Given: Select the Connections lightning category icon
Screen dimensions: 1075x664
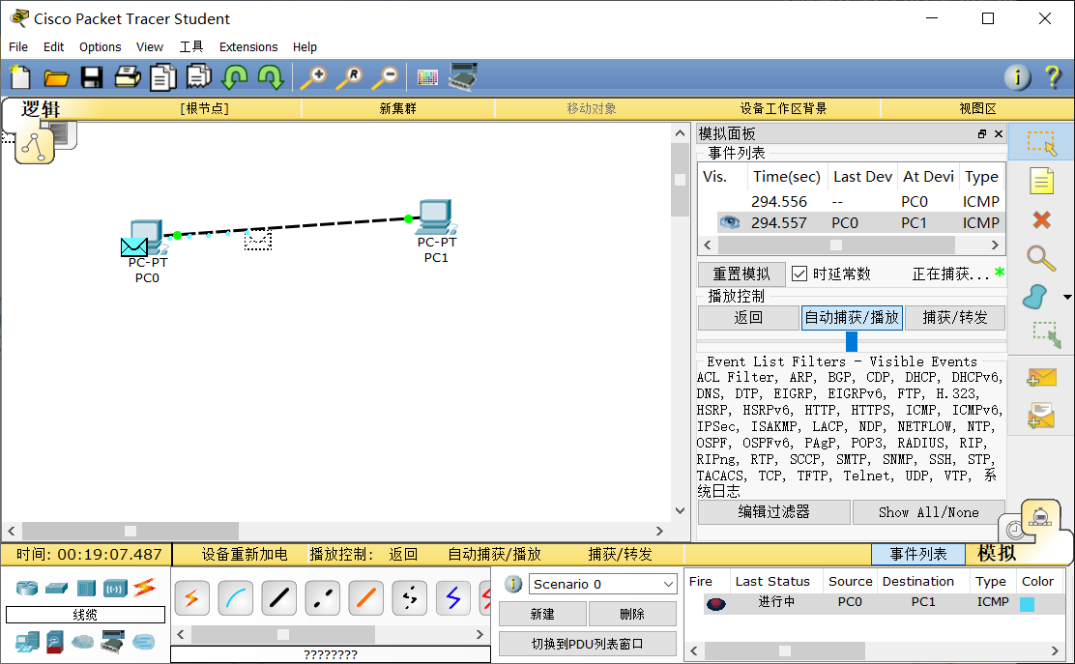Looking at the screenshot, I should [145, 588].
